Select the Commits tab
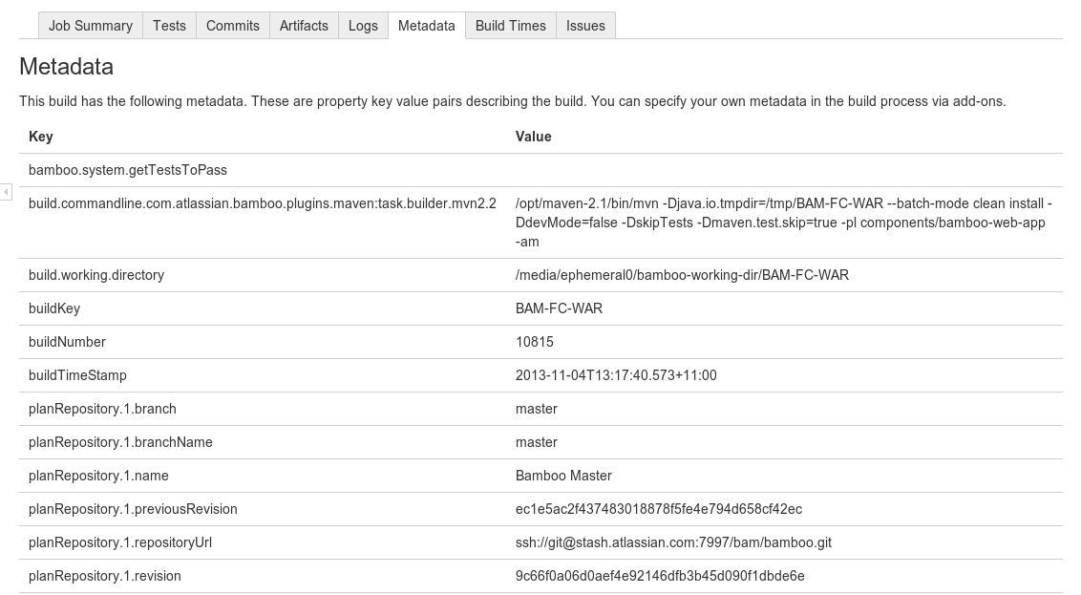 pos(232,26)
